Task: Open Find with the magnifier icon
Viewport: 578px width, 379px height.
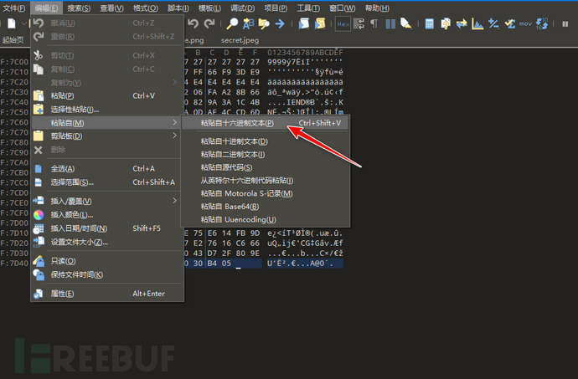Action: (232, 24)
